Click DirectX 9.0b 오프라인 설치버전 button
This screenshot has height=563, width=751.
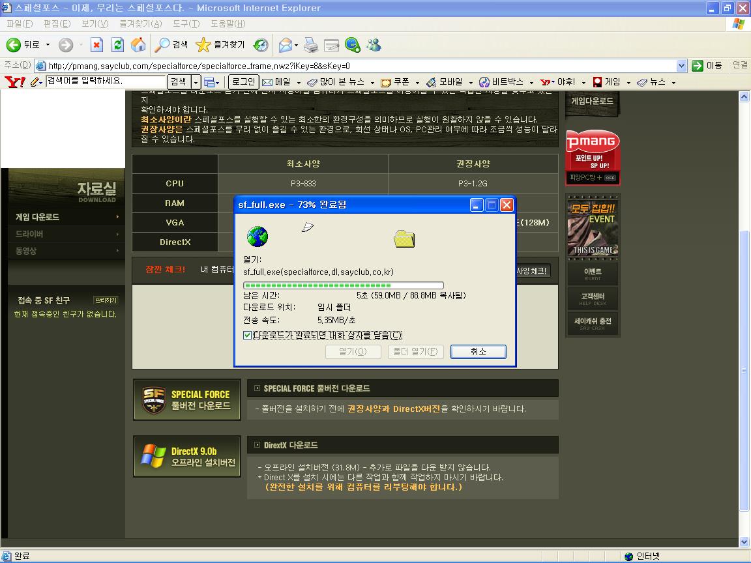(187, 456)
